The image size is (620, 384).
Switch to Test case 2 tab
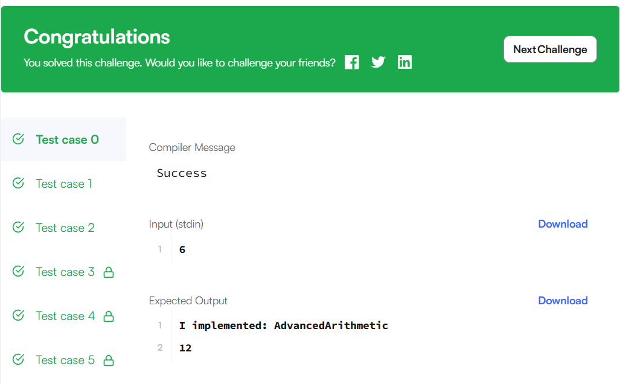(65, 228)
